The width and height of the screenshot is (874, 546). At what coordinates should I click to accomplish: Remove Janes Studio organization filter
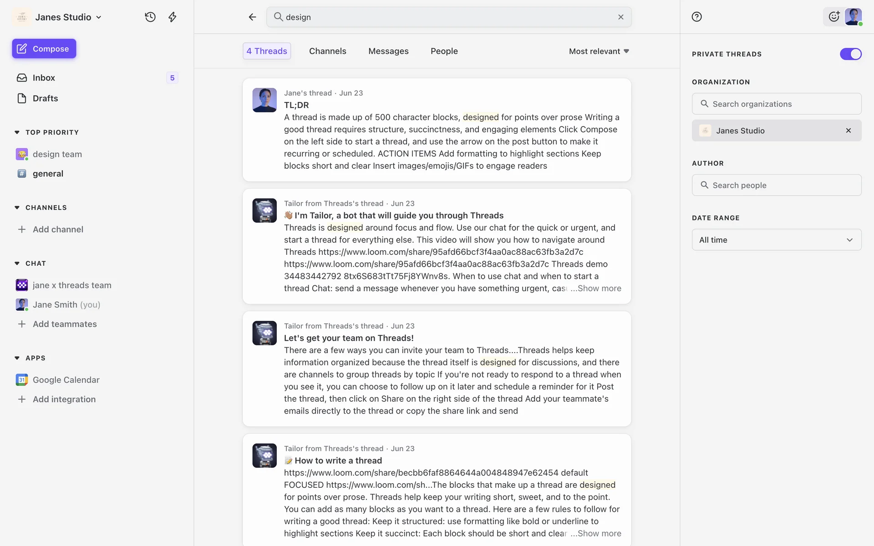[x=848, y=131]
